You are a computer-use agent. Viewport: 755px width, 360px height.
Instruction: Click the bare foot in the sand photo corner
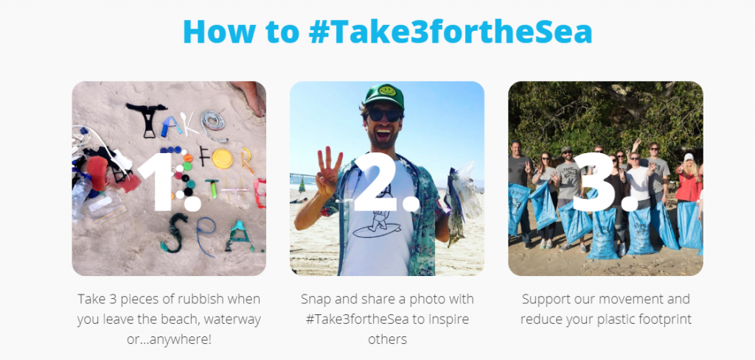251,97
